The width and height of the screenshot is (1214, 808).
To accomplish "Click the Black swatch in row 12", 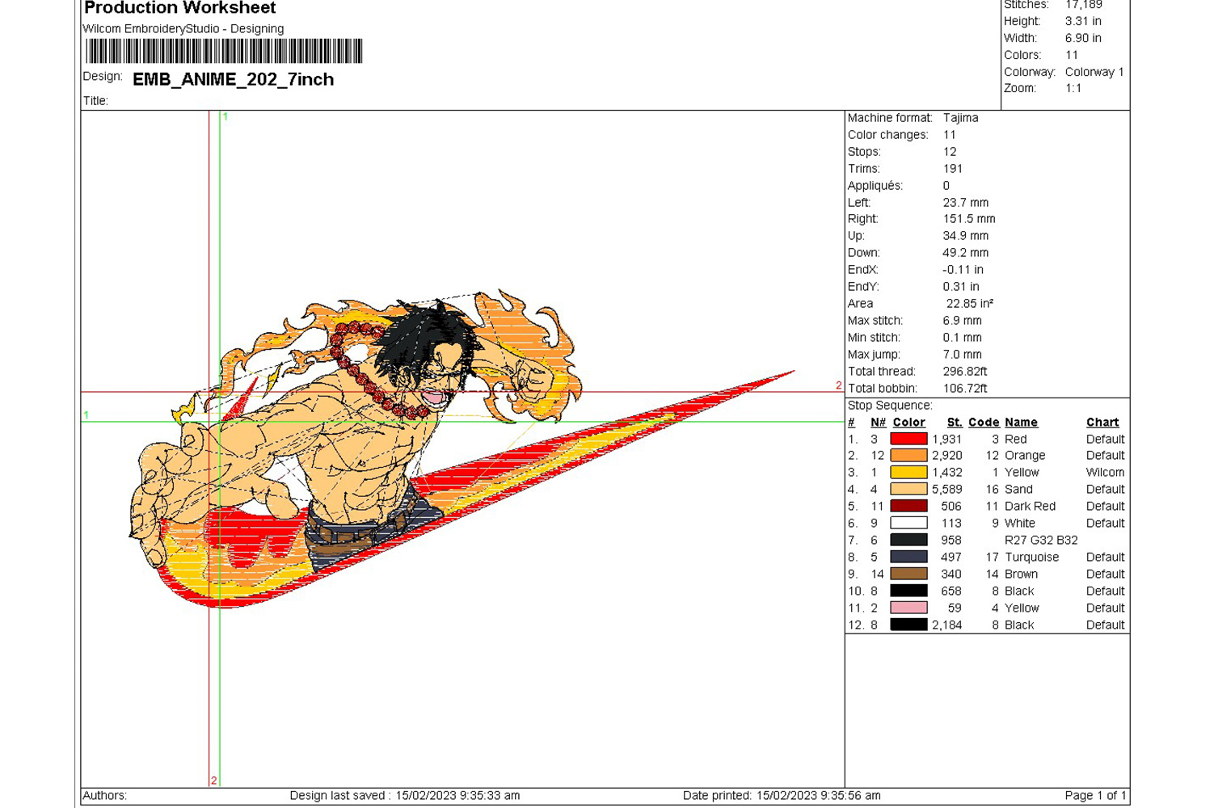I will tap(908, 625).
